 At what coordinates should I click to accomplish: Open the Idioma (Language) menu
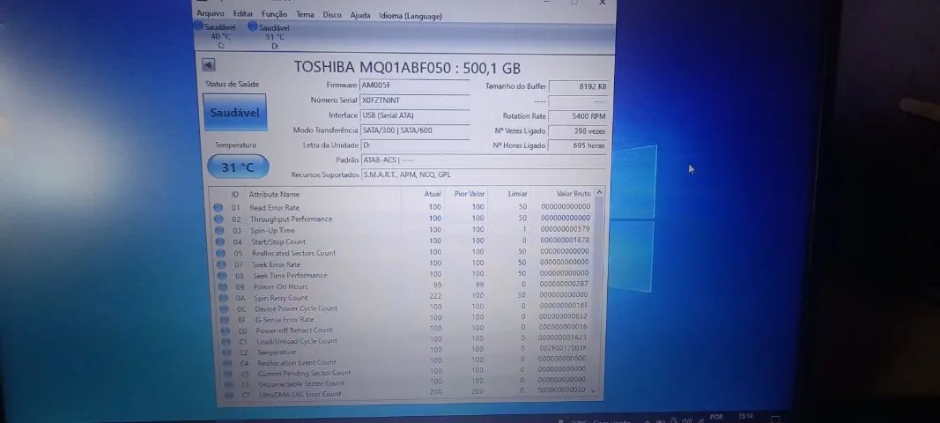tap(411, 16)
